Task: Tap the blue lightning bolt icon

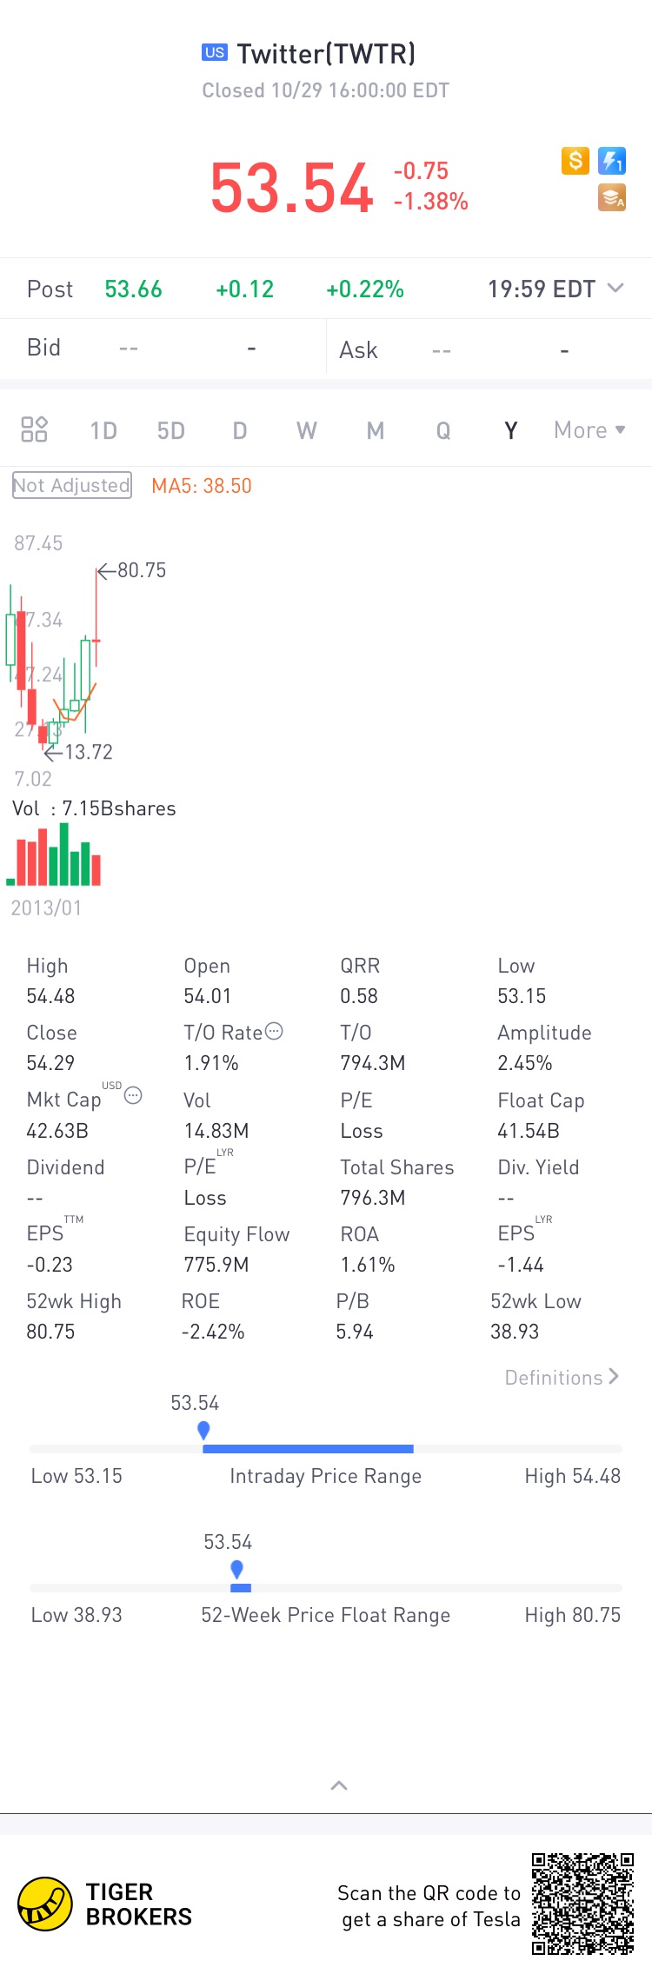Action: click(x=612, y=161)
